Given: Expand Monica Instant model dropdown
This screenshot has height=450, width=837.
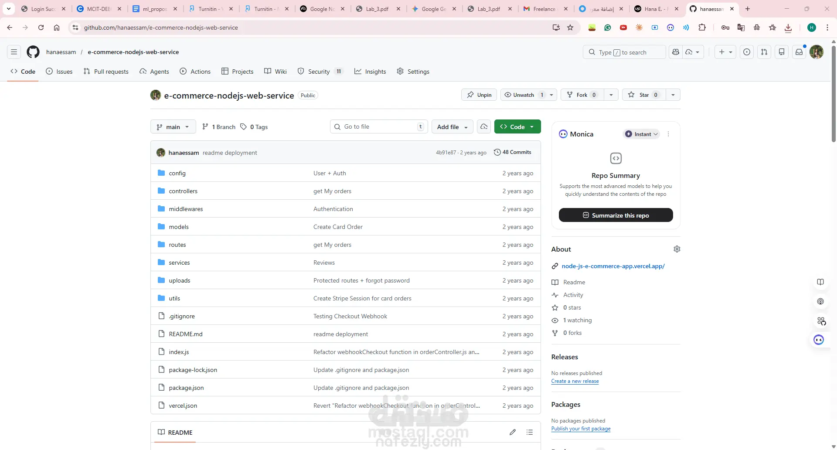Looking at the screenshot, I should (x=642, y=134).
